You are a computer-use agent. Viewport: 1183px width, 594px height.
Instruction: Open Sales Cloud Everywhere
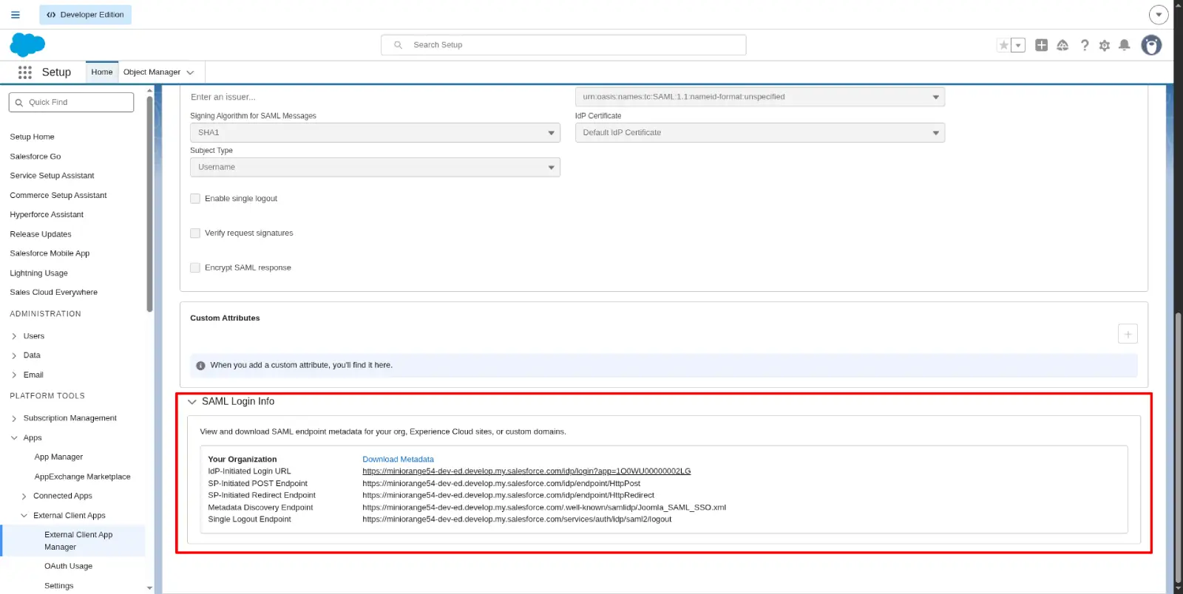click(x=53, y=293)
